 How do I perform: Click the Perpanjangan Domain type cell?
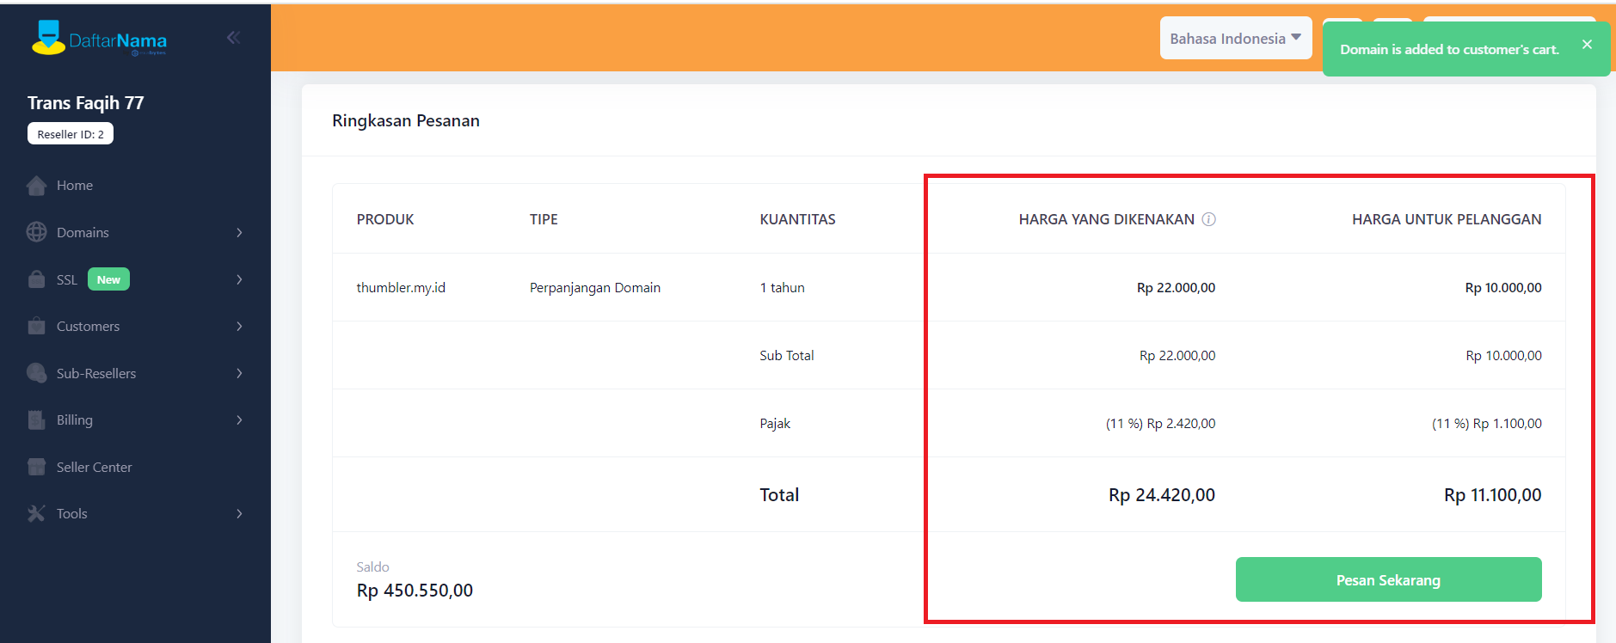click(x=595, y=288)
